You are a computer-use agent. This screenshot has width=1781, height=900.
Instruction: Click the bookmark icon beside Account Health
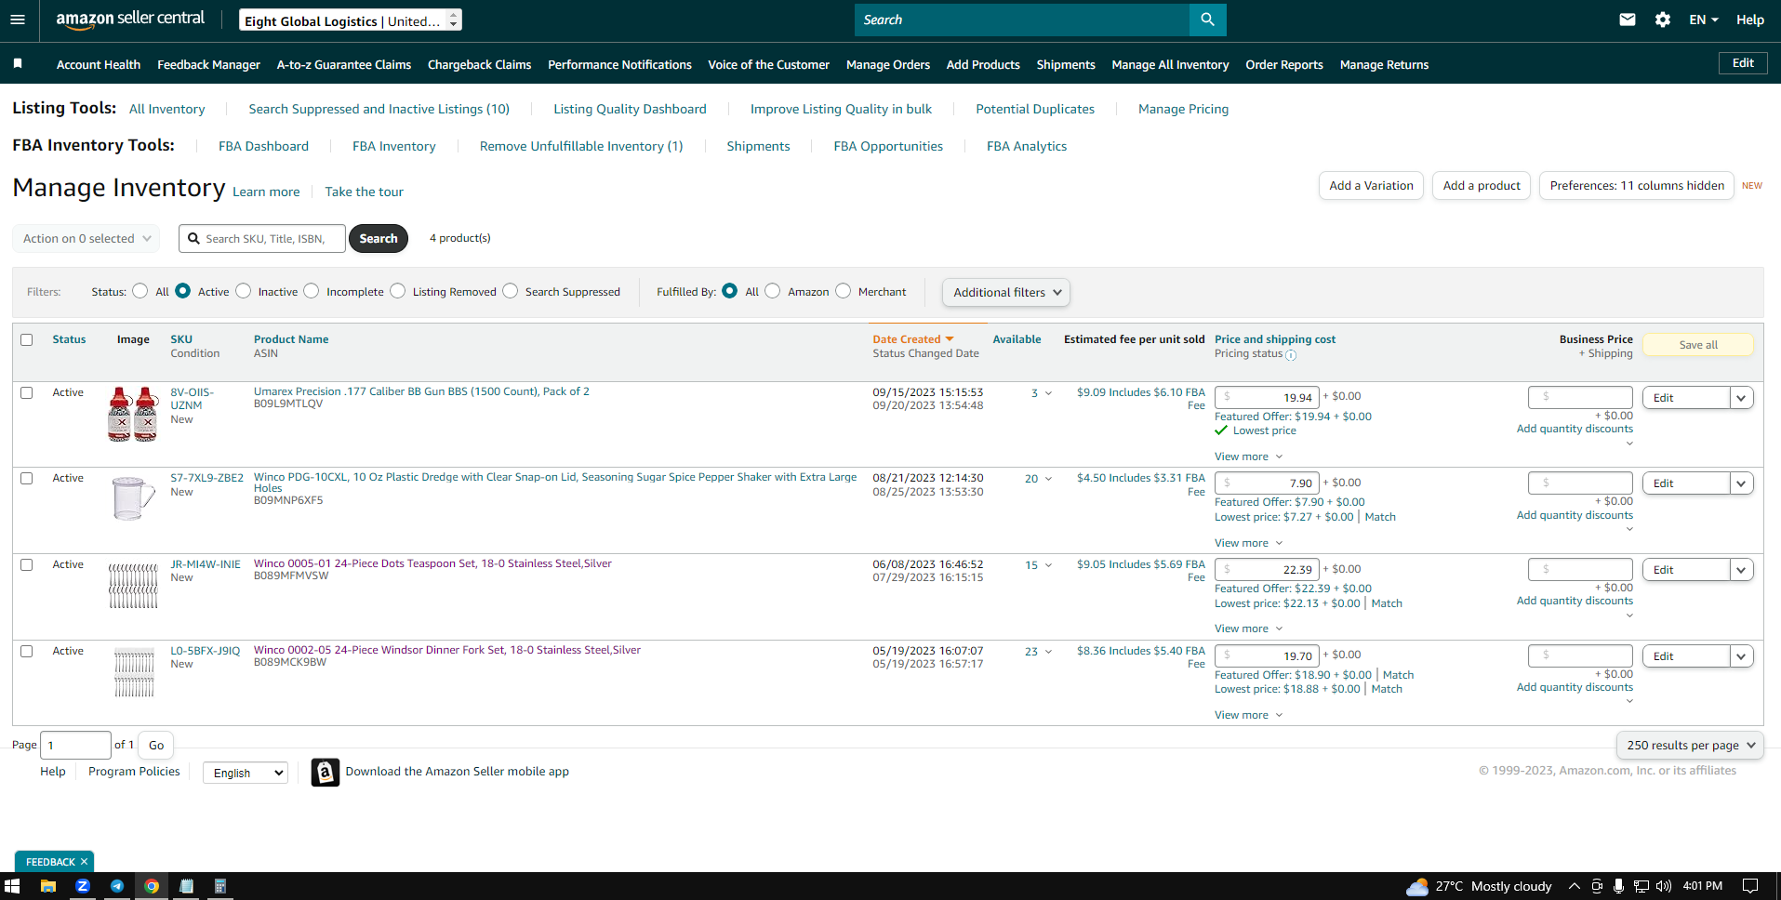18,64
